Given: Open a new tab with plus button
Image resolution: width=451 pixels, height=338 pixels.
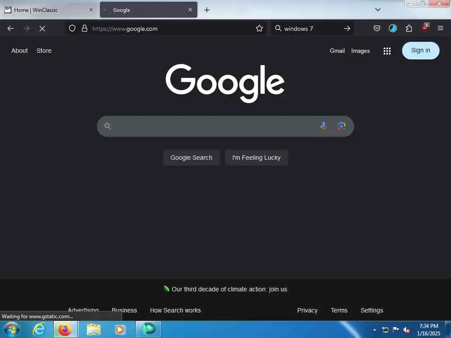Looking at the screenshot, I should 207,10.
